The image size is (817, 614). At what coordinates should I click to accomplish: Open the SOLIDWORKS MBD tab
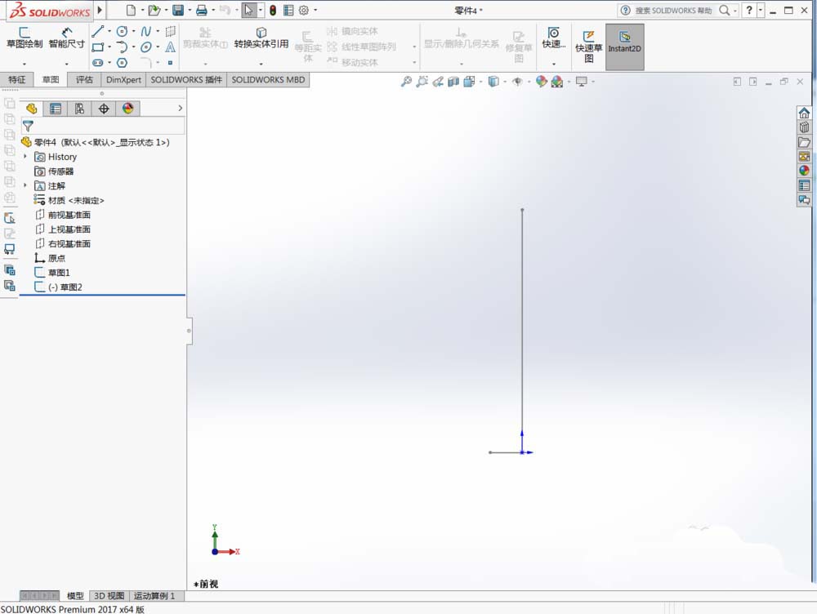tap(268, 80)
